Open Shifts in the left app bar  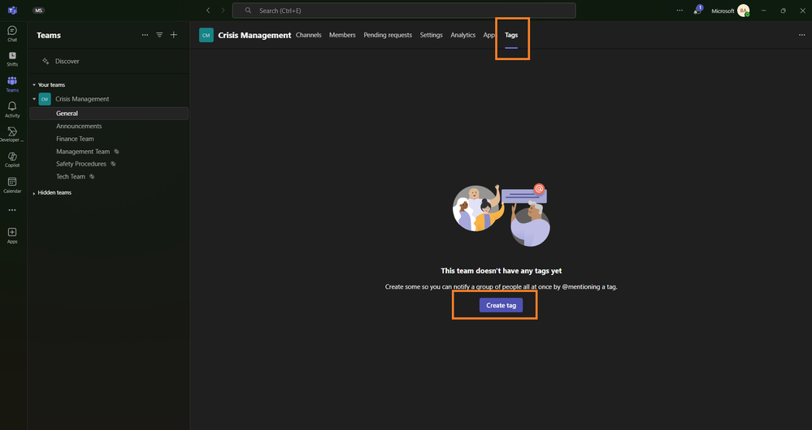click(12, 59)
